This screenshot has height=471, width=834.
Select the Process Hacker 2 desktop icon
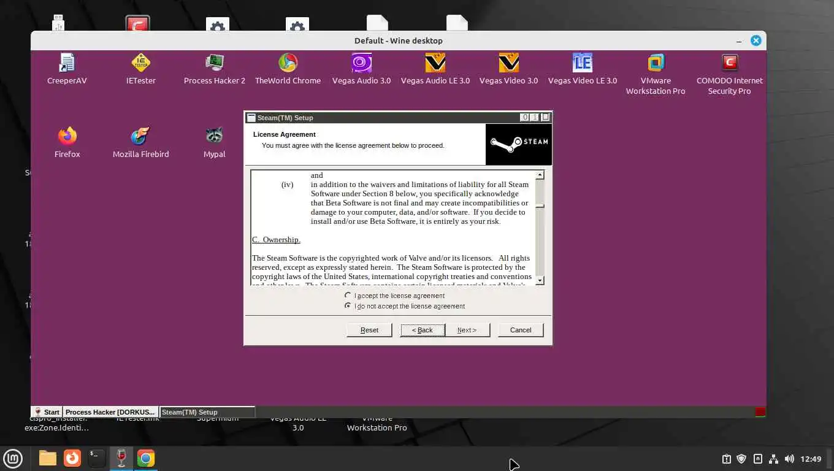(214, 68)
